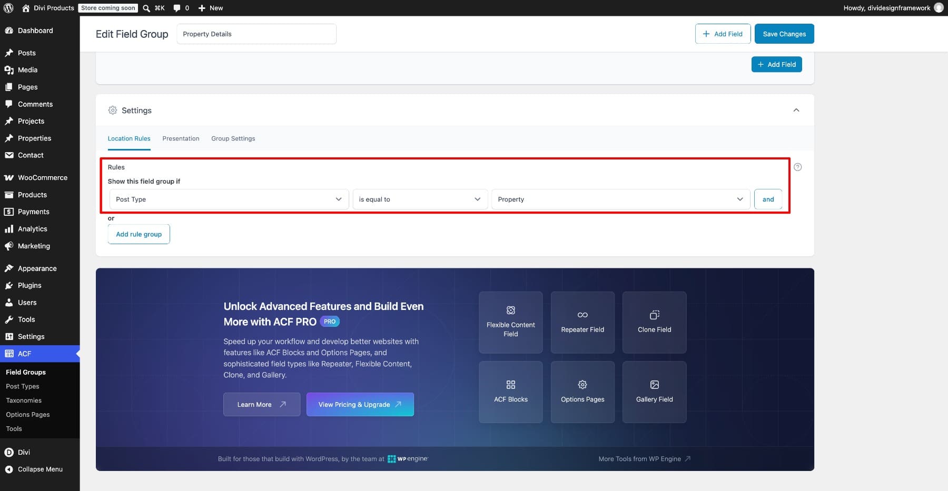Switch to the Location Rules tab

click(129, 138)
